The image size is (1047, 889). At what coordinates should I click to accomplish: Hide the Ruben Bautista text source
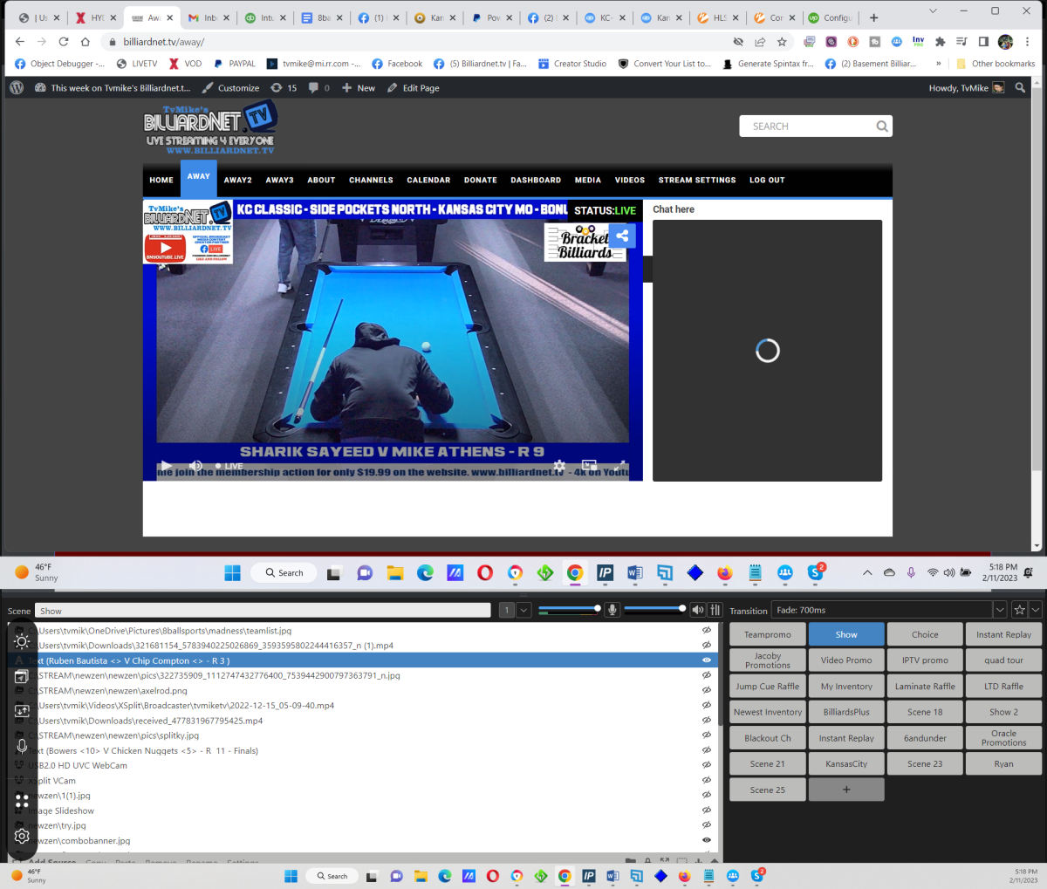(x=707, y=660)
